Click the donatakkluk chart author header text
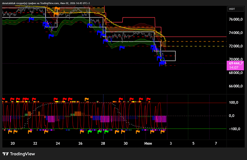Image resolution: width=247 pixels, height=160 pixels. click(x=46, y=3)
